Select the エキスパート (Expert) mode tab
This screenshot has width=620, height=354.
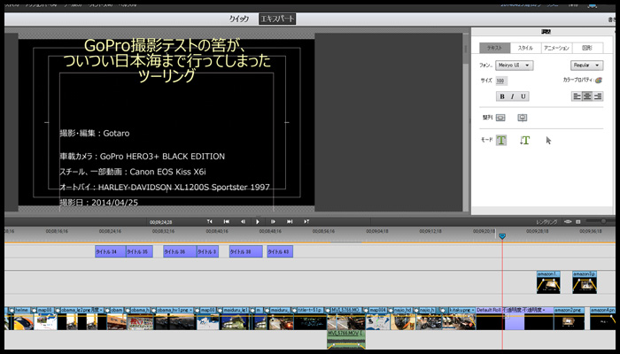coord(277,19)
